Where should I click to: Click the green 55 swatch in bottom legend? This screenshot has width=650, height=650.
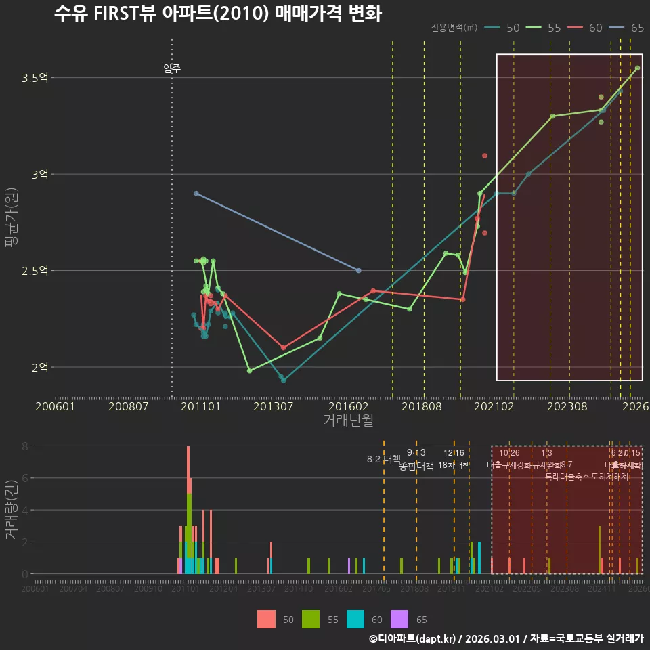[311, 620]
